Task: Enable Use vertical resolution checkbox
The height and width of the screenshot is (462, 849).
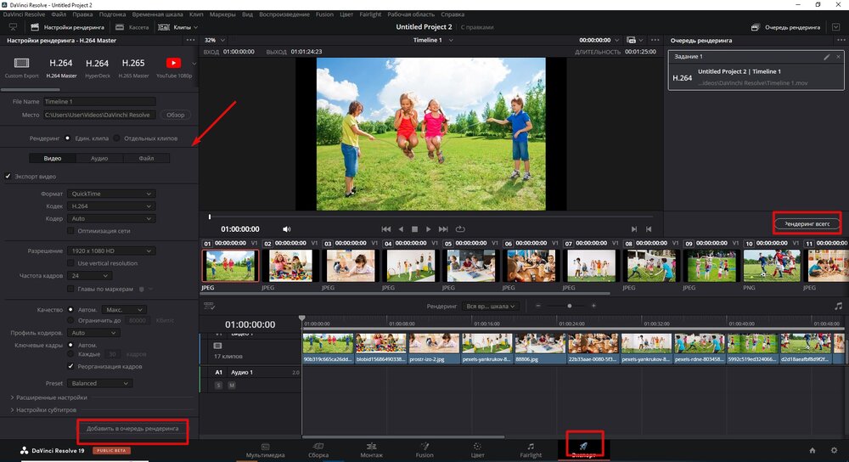Action: pyautogui.click(x=70, y=263)
